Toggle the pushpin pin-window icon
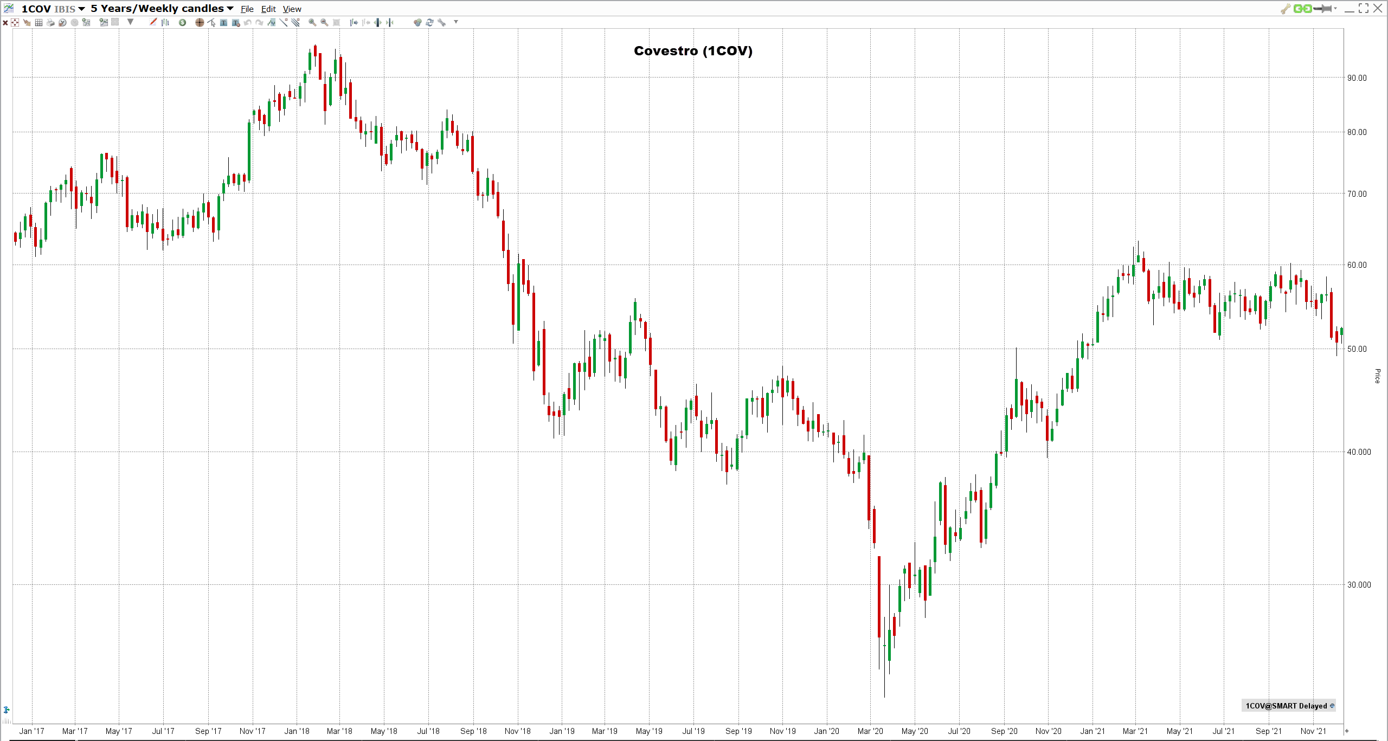 (x=1323, y=9)
